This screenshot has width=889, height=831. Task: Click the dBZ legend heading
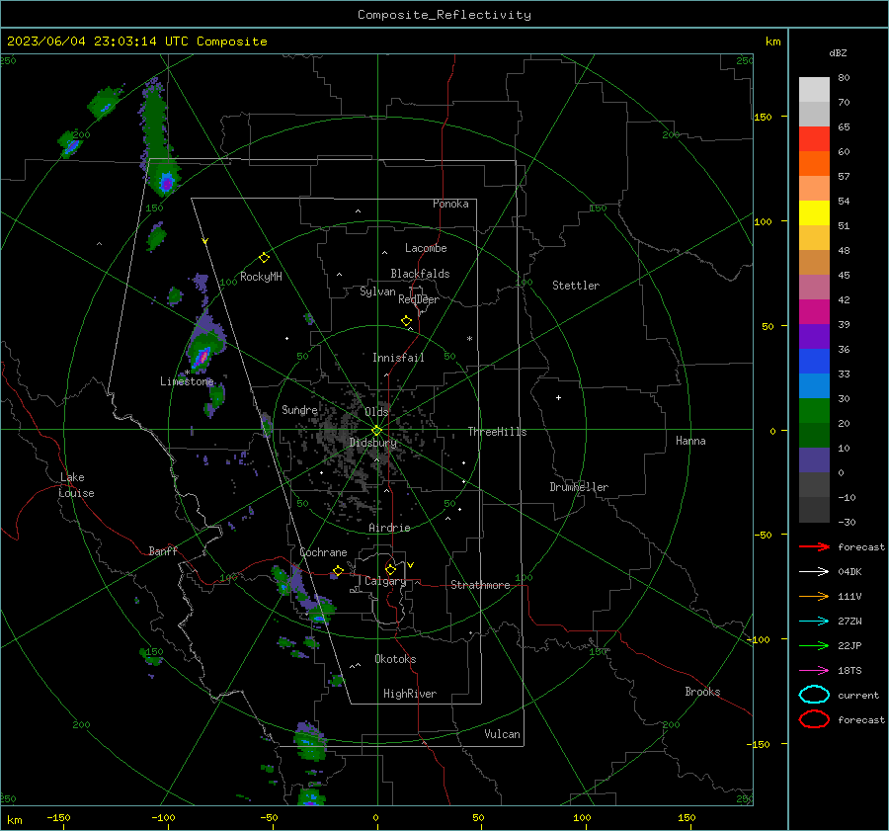[838, 52]
